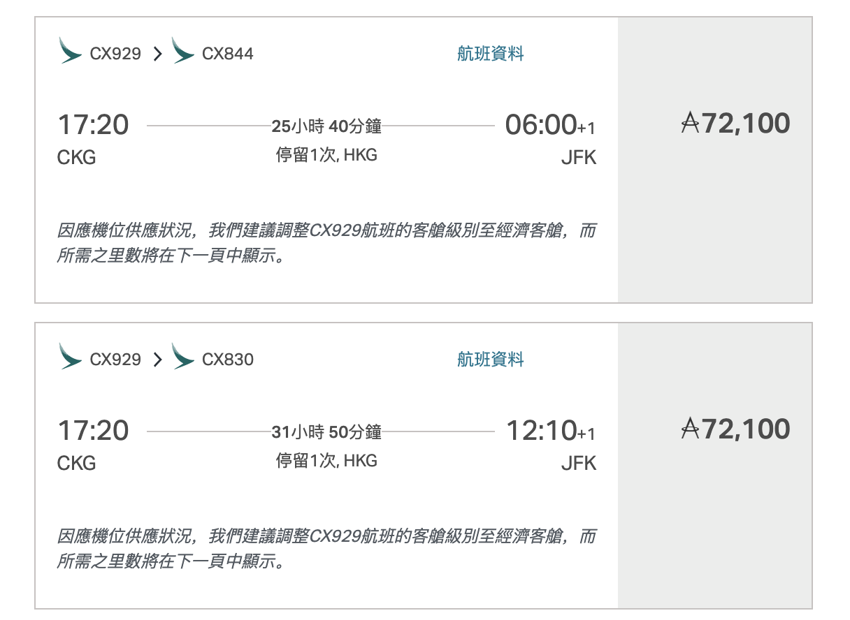Image resolution: width=850 pixels, height=620 pixels.
Task: Click the Asia Miles symbol on the 12:10 arrival fare
Action: 691,429
